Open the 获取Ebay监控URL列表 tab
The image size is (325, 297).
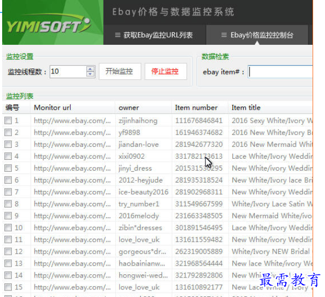pyautogui.click(x=154, y=35)
